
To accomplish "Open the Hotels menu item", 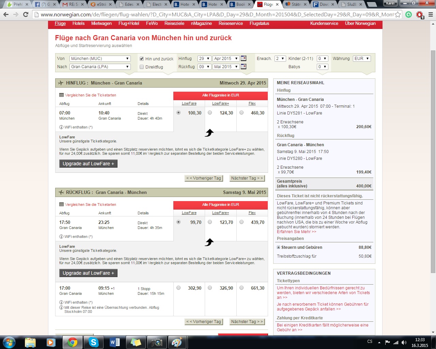I will pyautogui.click(x=78, y=24).
